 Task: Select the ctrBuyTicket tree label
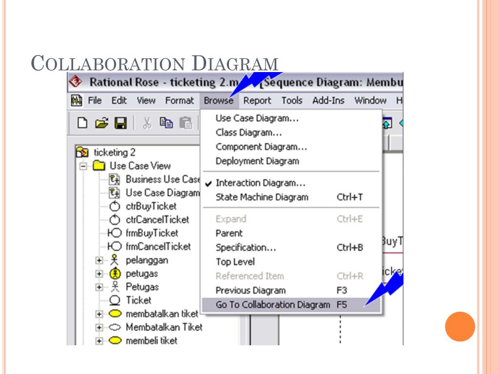(151, 206)
